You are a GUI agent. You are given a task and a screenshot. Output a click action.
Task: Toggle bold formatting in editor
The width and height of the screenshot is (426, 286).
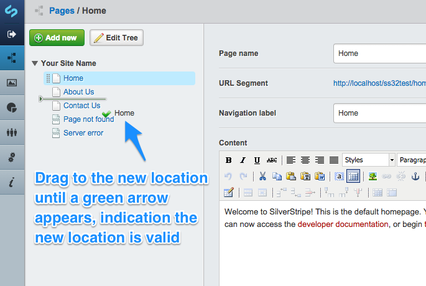click(229, 160)
